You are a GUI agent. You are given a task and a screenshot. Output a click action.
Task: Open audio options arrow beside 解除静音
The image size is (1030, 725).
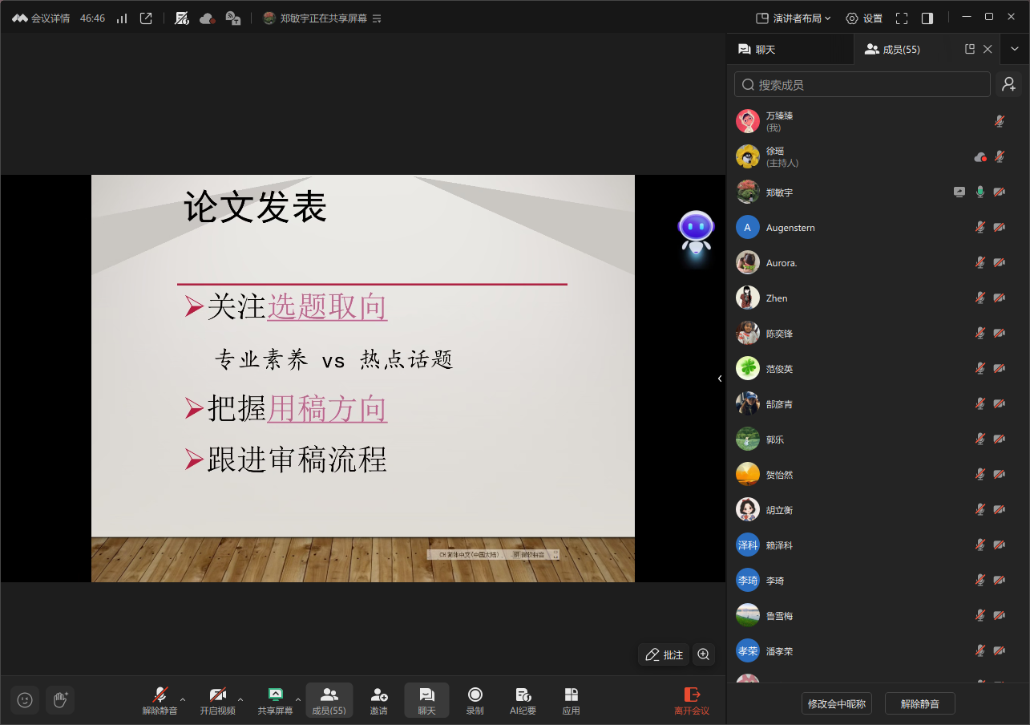click(x=183, y=699)
